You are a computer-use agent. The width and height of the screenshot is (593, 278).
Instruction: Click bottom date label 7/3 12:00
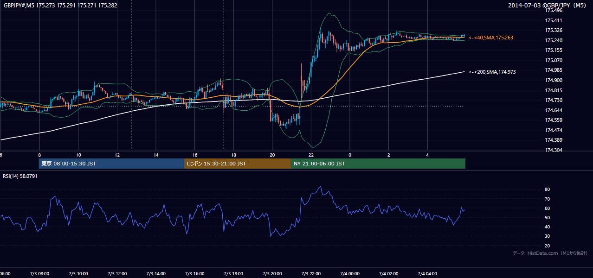(117, 274)
